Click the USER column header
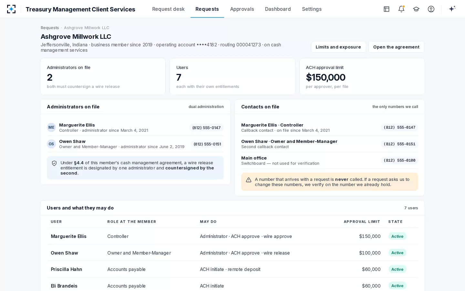 [56, 222]
